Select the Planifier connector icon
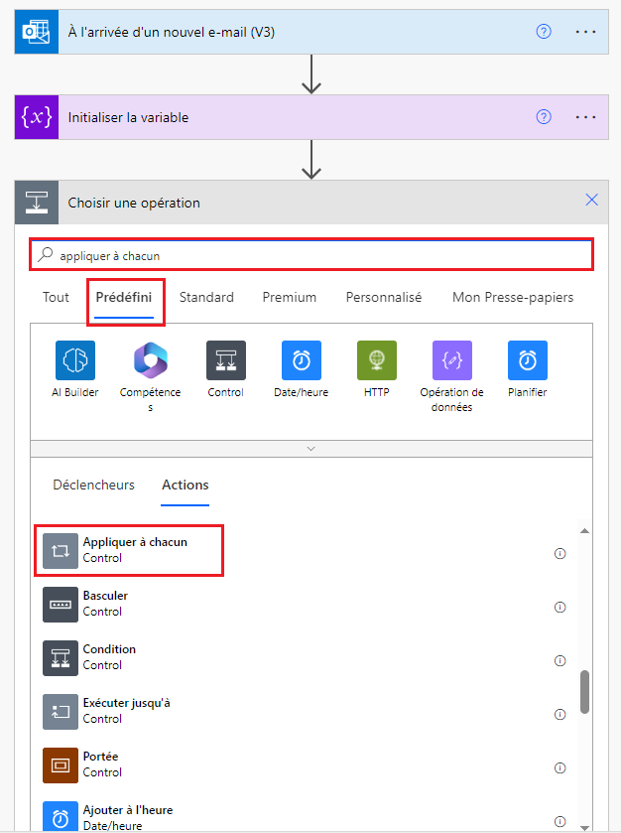621x833 pixels. pos(528,360)
